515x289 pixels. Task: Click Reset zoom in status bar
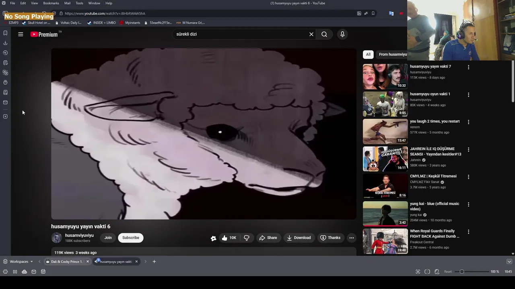point(448,272)
